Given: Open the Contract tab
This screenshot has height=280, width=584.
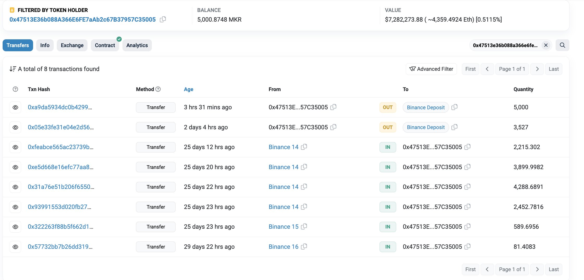Looking at the screenshot, I should (x=105, y=45).
